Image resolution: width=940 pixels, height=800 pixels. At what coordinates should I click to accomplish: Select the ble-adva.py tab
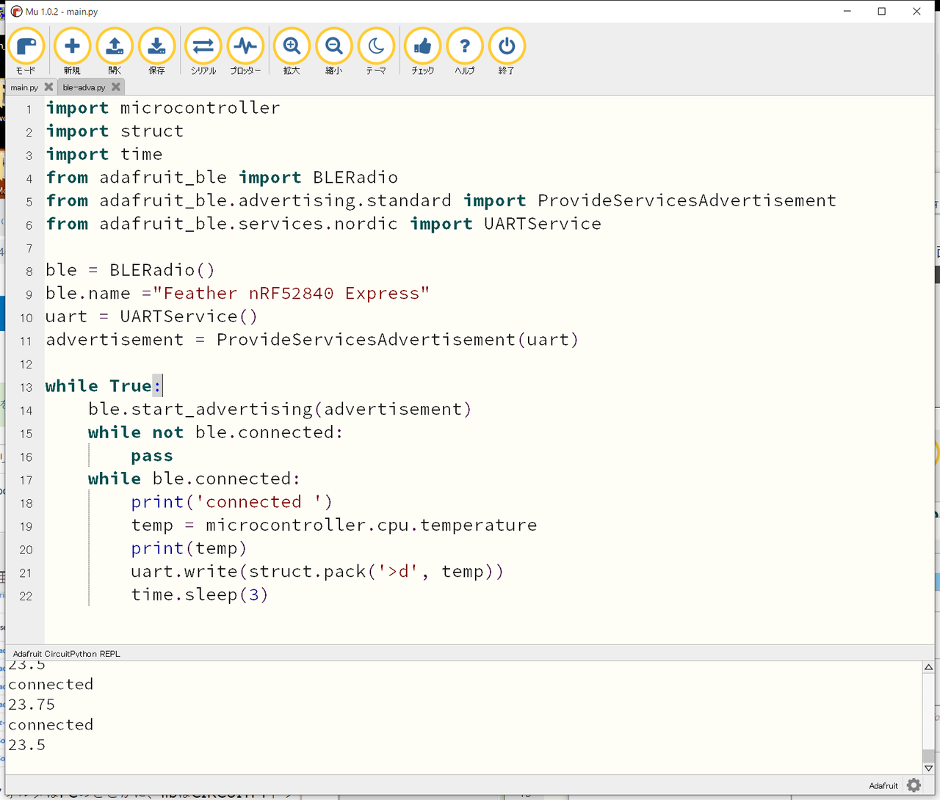coord(82,87)
